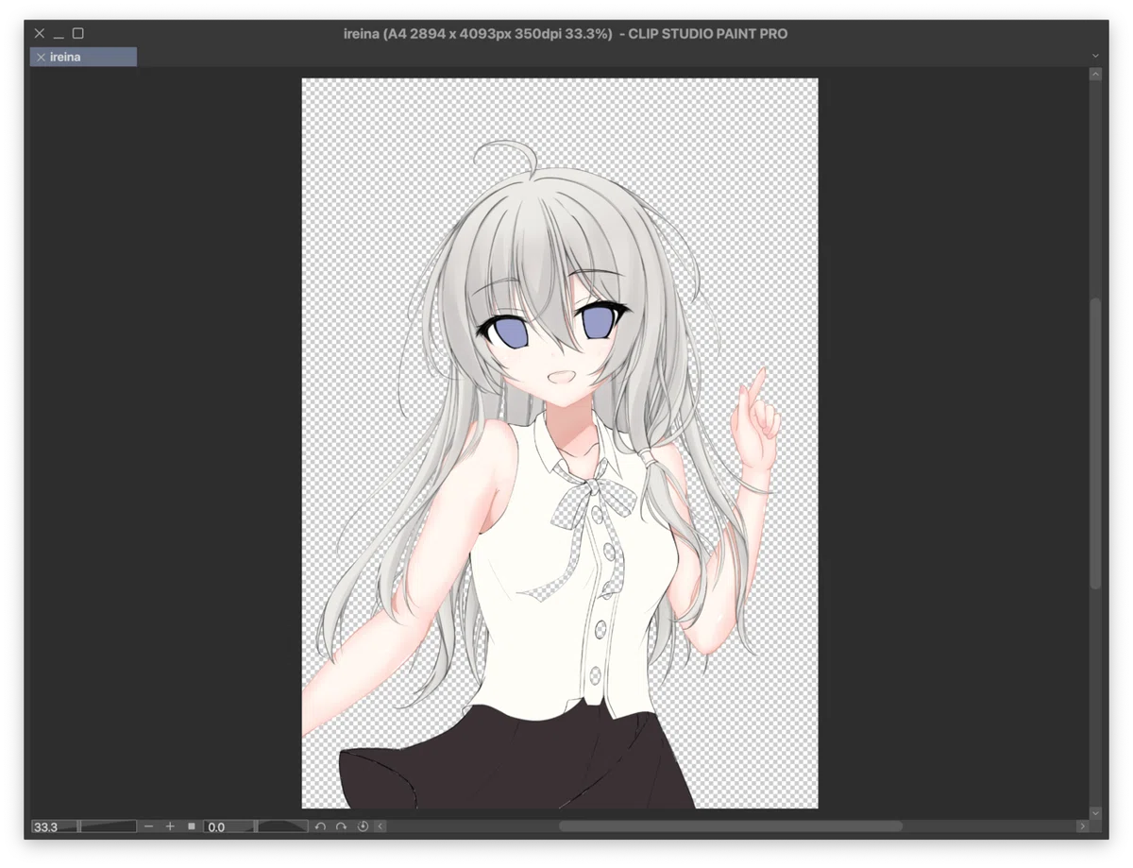
Task: Zoom in with the plus icon
Action: [x=170, y=826]
